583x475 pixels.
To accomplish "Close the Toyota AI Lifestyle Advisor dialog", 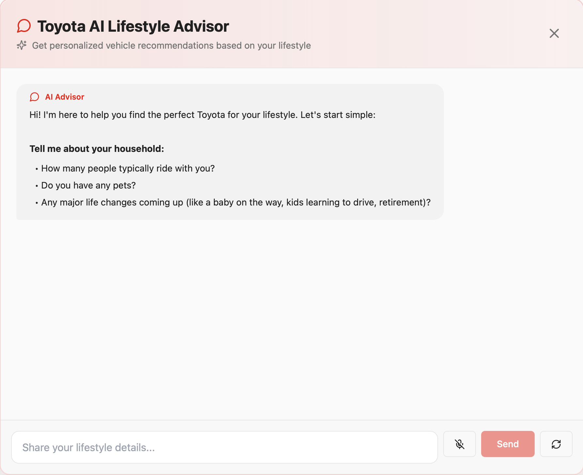I will point(554,33).
